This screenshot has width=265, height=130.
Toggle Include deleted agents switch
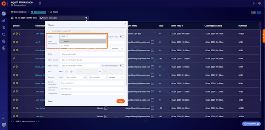pyautogui.click(x=122, y=65)
